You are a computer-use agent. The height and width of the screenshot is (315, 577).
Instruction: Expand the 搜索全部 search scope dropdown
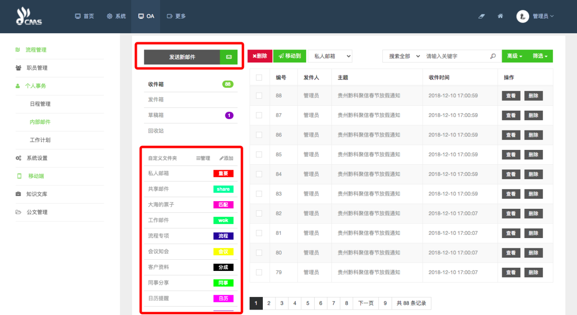tap(403, 56)
